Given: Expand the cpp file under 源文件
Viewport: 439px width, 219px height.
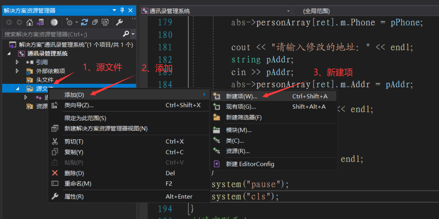Looking at the screenshot, I should pyautogui.click(x=26, y=97).
